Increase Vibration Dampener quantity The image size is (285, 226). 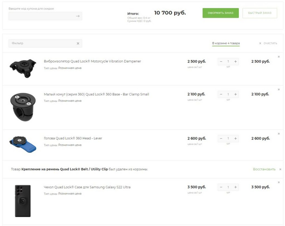click(236, 61)
